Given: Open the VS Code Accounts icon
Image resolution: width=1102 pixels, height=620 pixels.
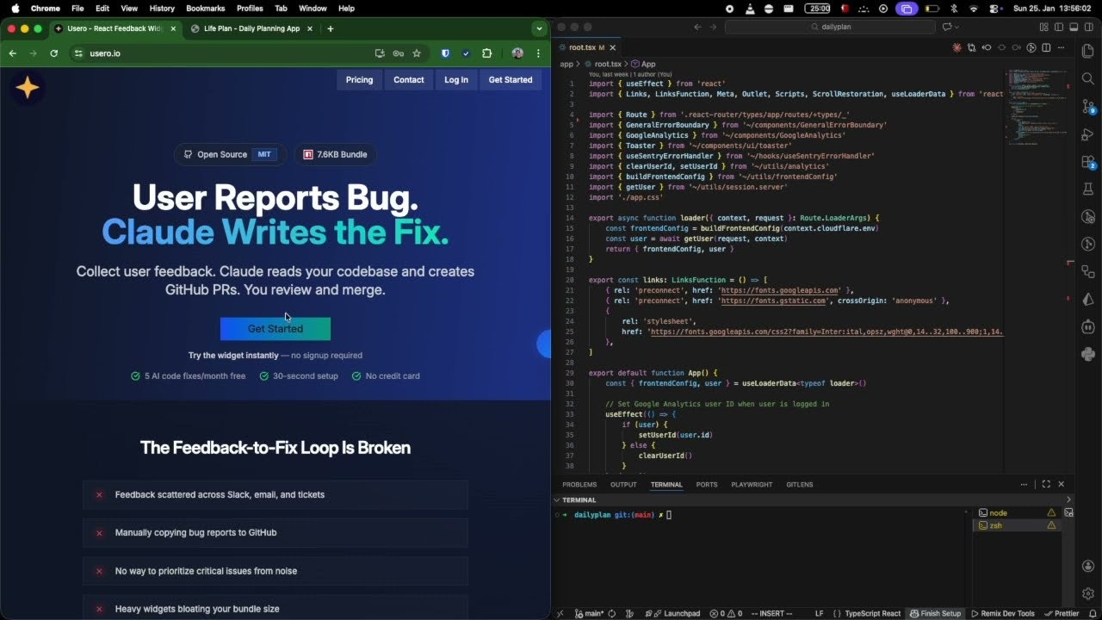Looking at the screenshot, I should tap(1088, 566).
